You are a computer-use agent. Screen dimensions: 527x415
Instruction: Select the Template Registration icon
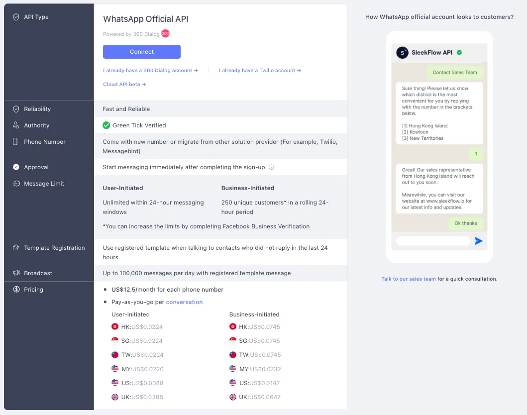pos(14,248)
